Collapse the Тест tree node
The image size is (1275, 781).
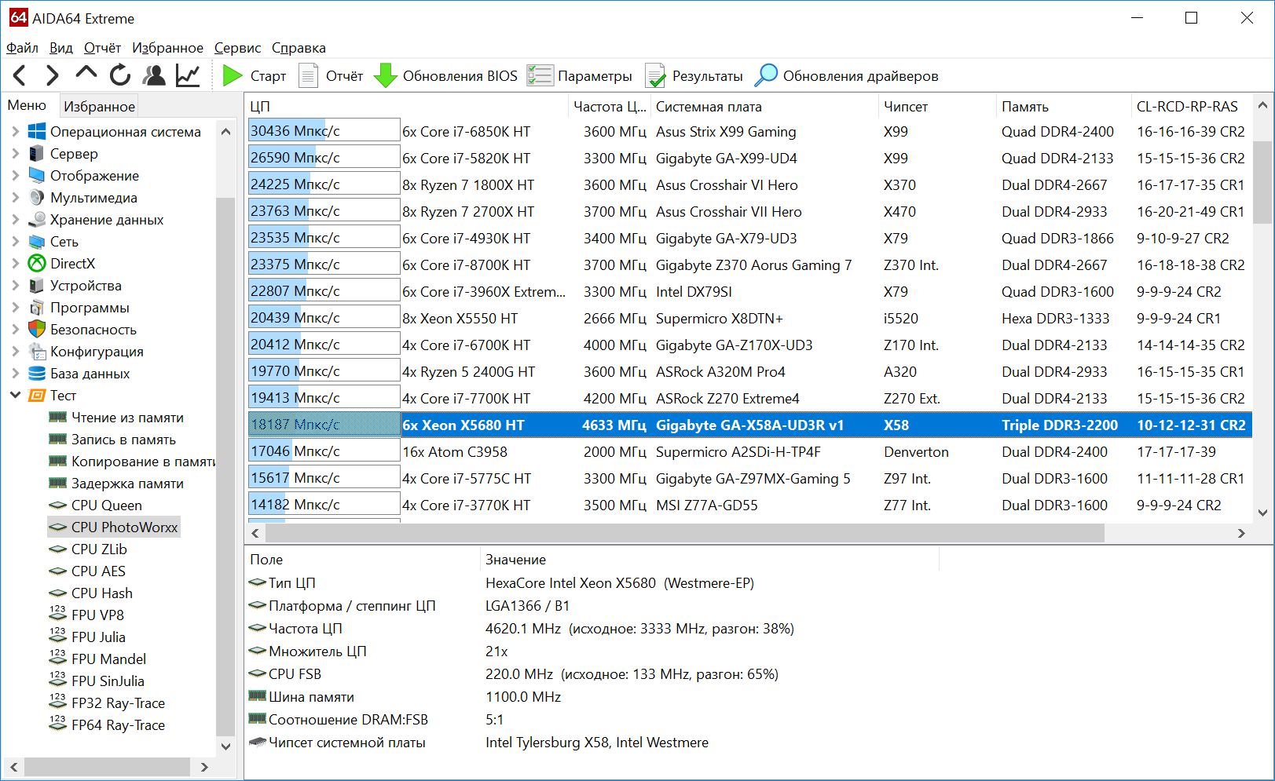click(x=15, y=396)
